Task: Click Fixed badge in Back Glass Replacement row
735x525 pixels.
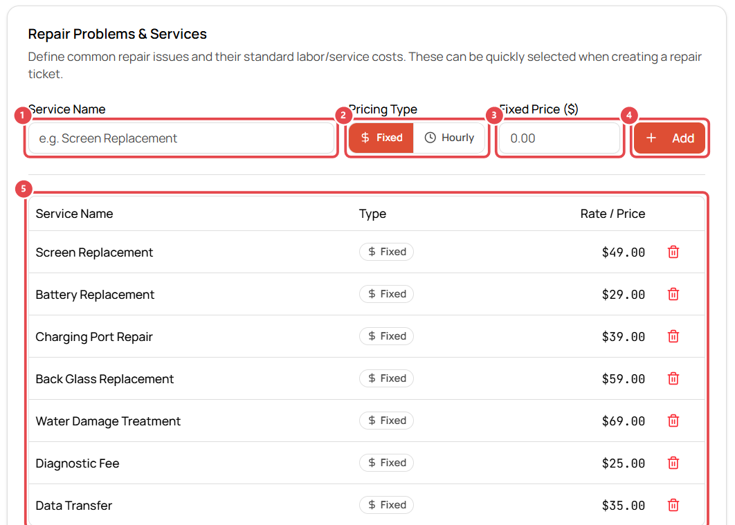Action: point(387,378)
